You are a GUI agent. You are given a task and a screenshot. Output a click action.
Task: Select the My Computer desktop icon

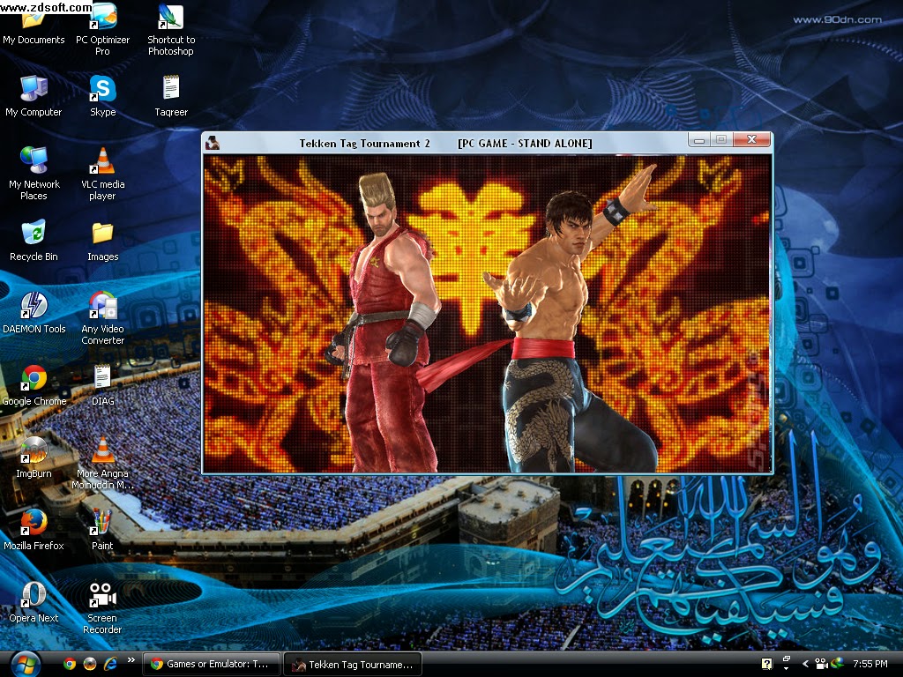point(34,95)
